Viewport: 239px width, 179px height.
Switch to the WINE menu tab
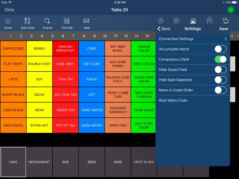118,162
